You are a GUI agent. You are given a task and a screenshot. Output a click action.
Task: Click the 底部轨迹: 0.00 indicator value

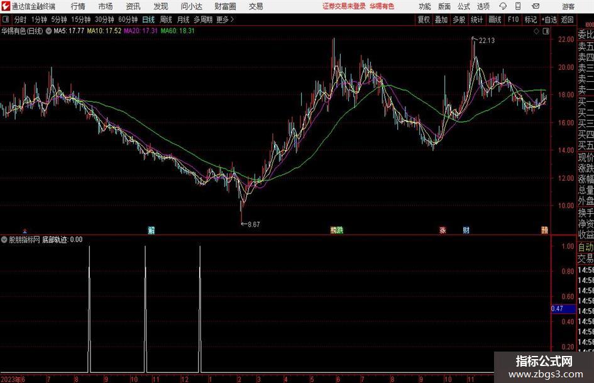point(62,240)
